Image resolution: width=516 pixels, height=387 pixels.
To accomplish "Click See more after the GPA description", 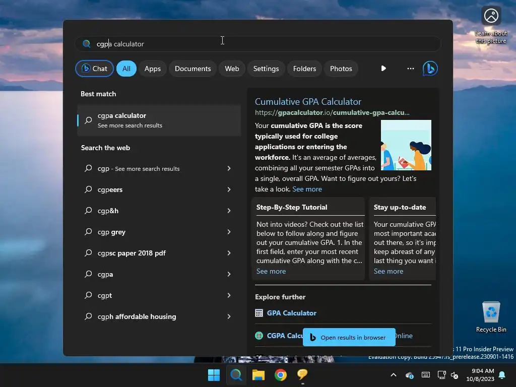I will [307, 189].
